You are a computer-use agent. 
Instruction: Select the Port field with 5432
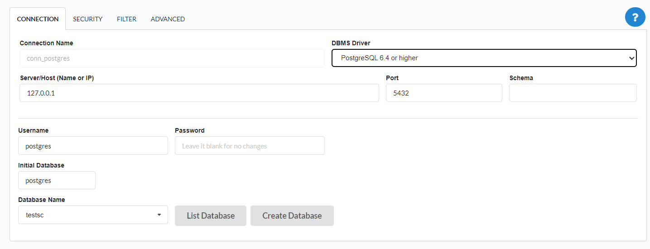click(443, 93)
